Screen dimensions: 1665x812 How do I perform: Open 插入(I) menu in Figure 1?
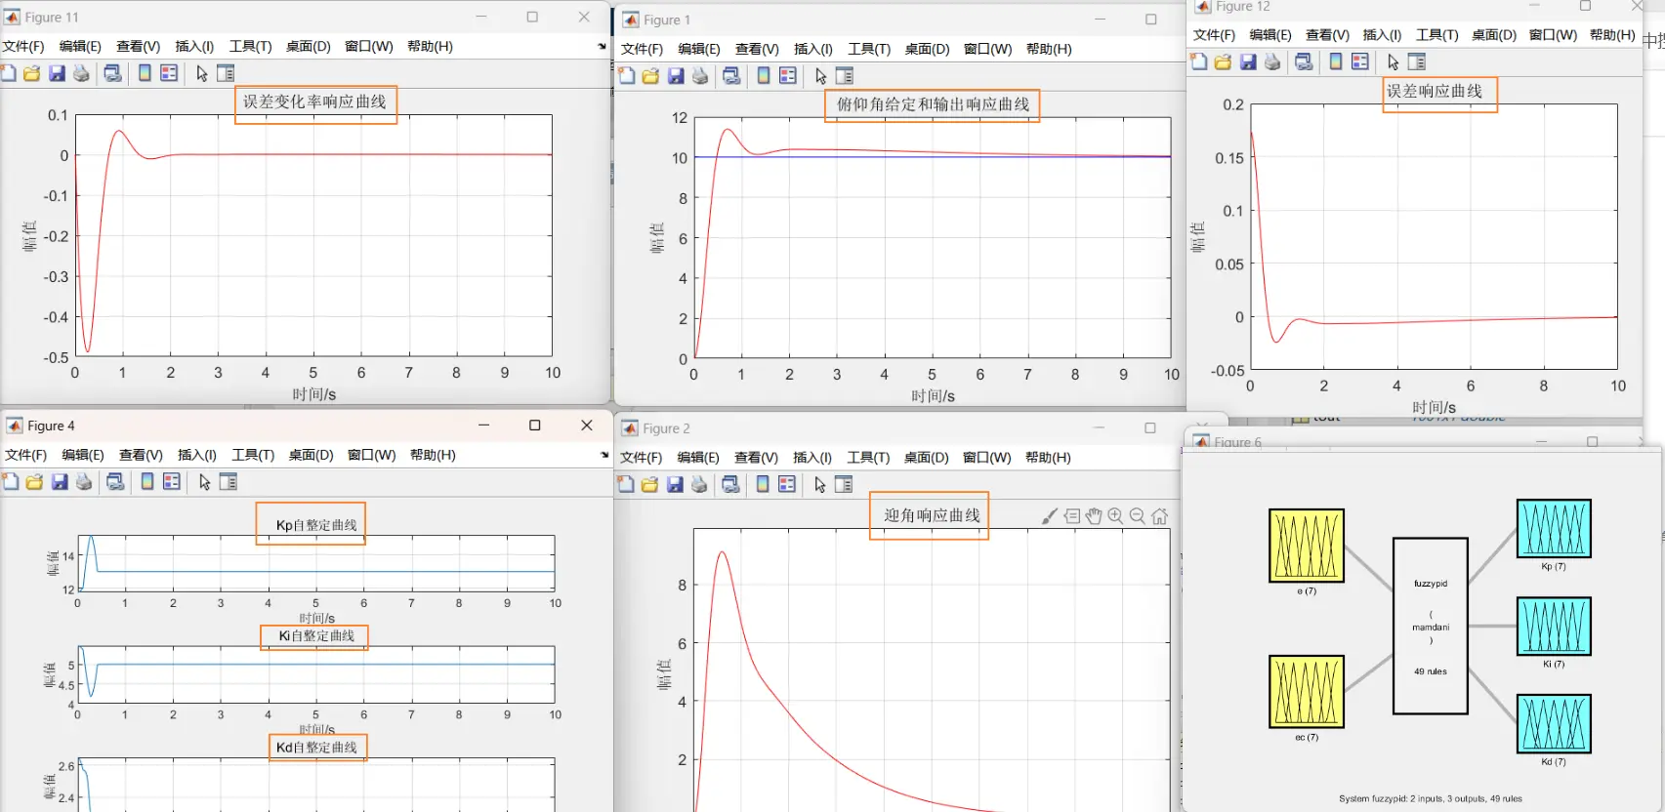click(813, 49)
